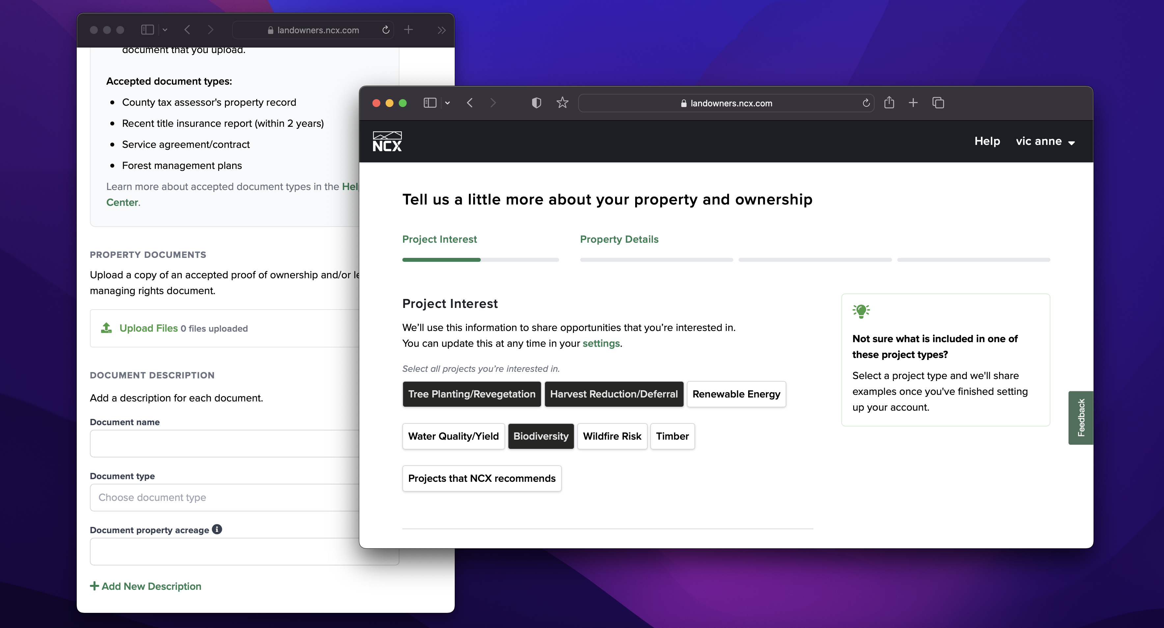1164x628 pixels.
Task: Open the settings link in description
Action: point(601,343)
